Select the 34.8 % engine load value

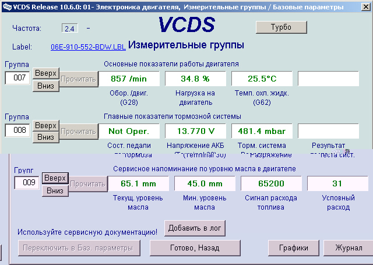pos(195,79)
